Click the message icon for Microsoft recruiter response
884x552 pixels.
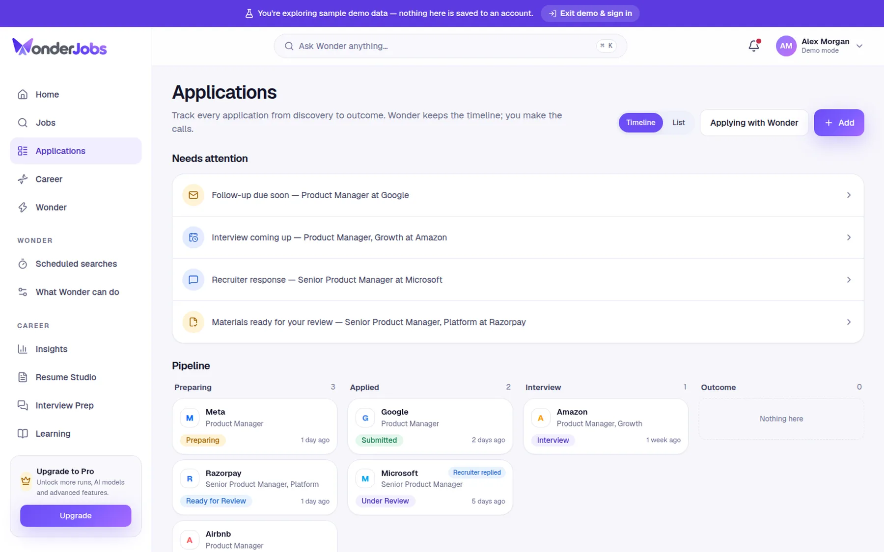[x=193, y=280]
